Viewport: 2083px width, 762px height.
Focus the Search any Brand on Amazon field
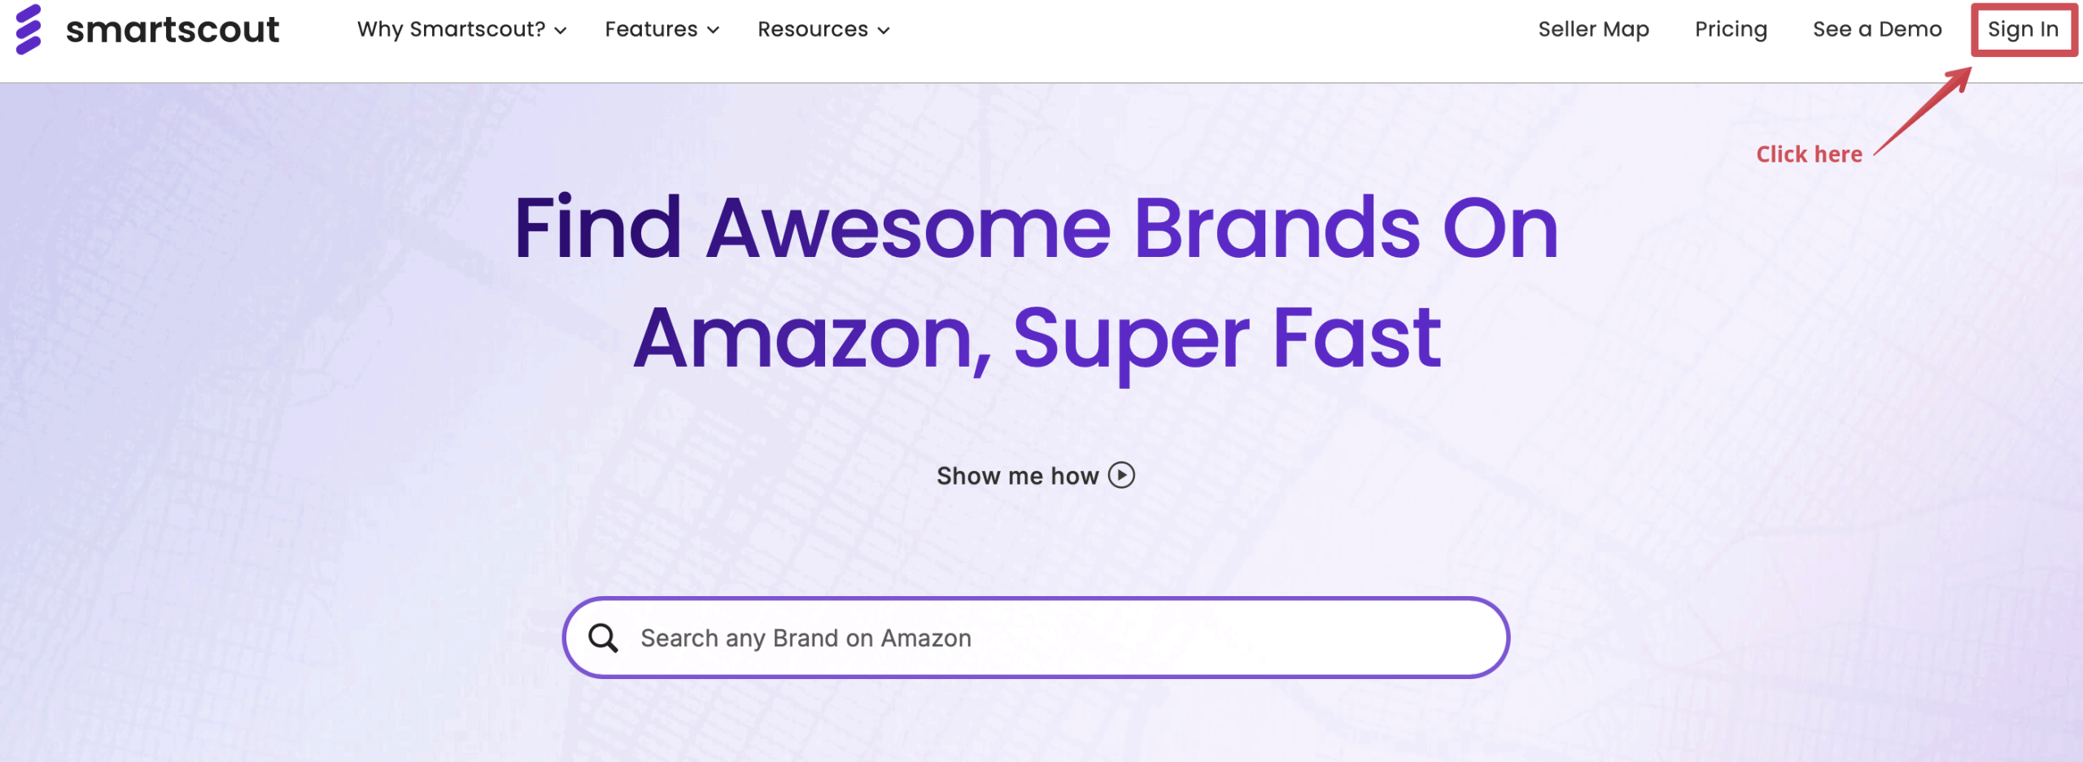pos(1036,638)
